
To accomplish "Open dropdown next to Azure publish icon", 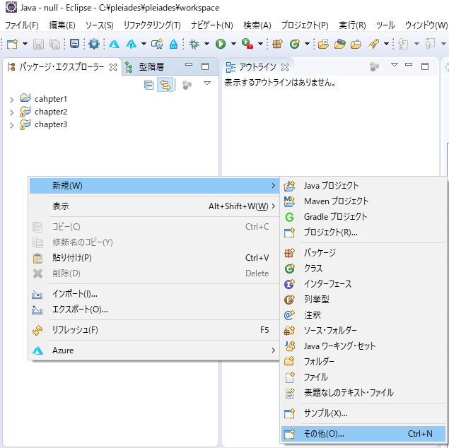I will (144, 44).
